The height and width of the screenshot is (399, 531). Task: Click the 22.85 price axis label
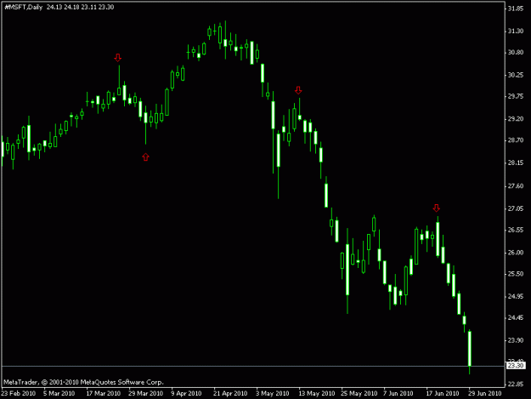coord(516,385)
